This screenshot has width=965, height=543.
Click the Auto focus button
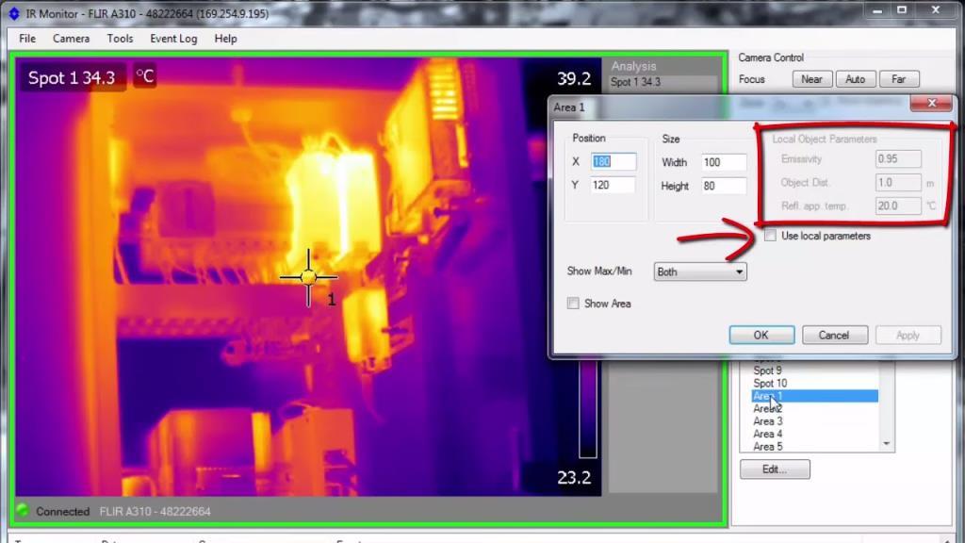(855, 80)
